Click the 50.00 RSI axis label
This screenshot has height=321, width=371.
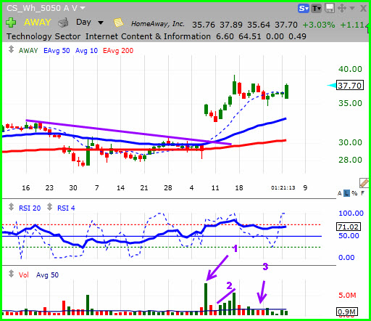(x=349, y=235)
